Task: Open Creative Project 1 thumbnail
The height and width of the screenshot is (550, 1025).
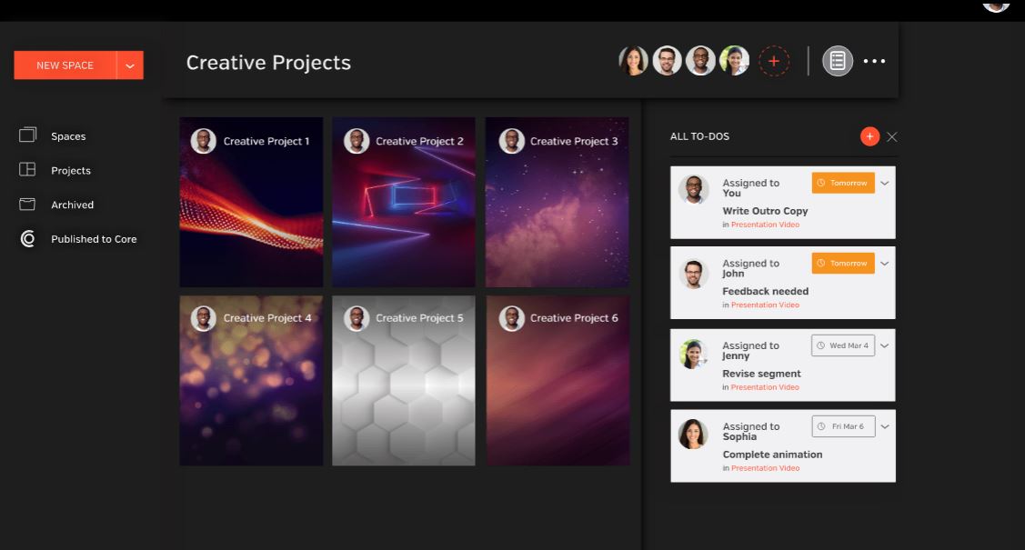Action: click(x=251, y=202)
